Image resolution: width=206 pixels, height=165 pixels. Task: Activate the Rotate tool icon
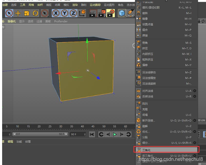tap(35, 13)
